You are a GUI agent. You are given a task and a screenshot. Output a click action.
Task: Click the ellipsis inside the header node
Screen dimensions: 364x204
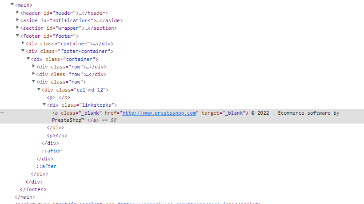(x=80, y=13)
